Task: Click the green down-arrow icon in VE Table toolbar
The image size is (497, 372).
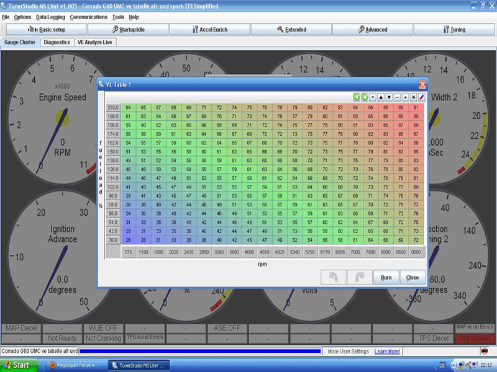Action: 365,97
